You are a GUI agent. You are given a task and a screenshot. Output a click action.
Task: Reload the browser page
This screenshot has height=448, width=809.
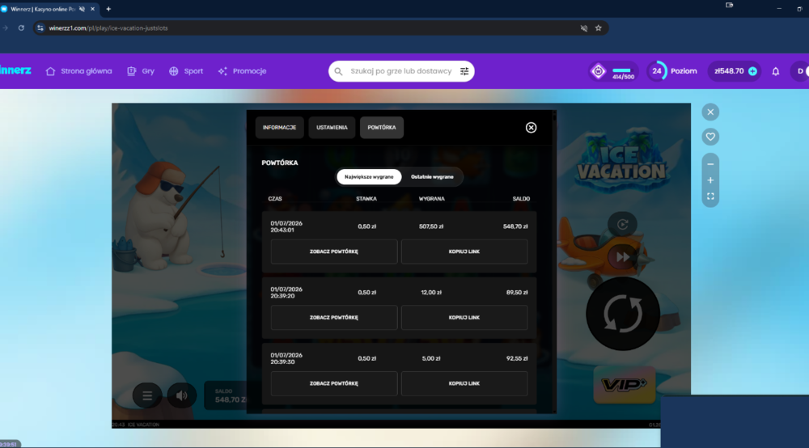(x=21, y=27)
